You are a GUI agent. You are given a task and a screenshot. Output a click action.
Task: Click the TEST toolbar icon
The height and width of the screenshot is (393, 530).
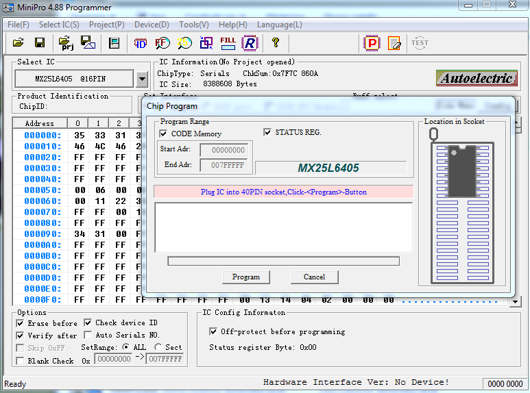click(420, 43)
